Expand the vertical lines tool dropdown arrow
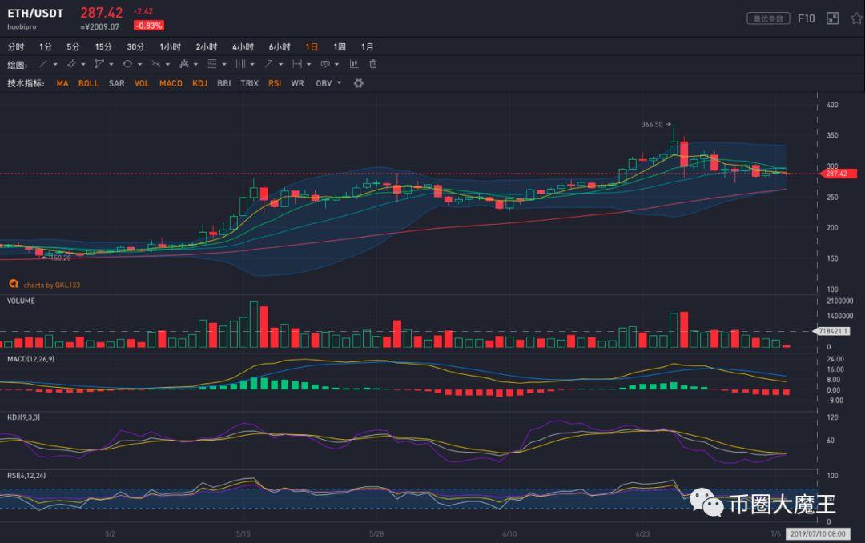 point(252,65)
